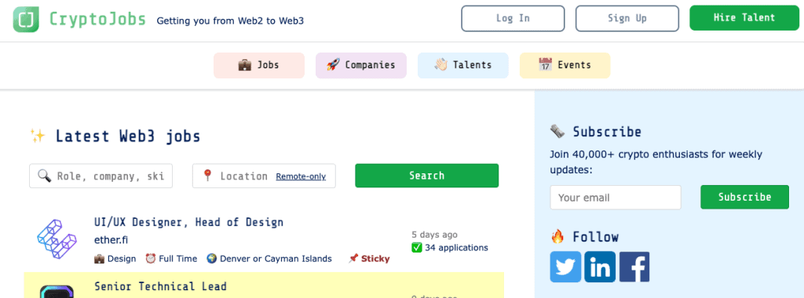The image size is (804, 298).
Task: Click the magnifying glass search icon
Action: coord(45,176)
